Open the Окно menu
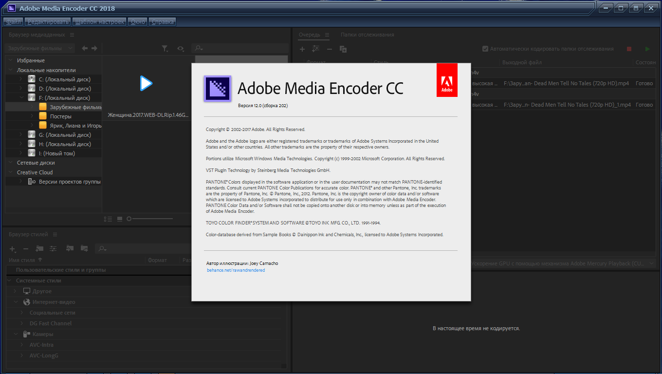 tap(138, 22)
